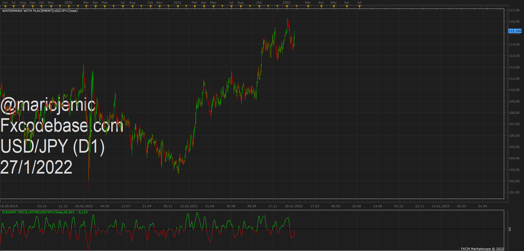Click the 102,00 price axis label

click(x=514, y=181)
